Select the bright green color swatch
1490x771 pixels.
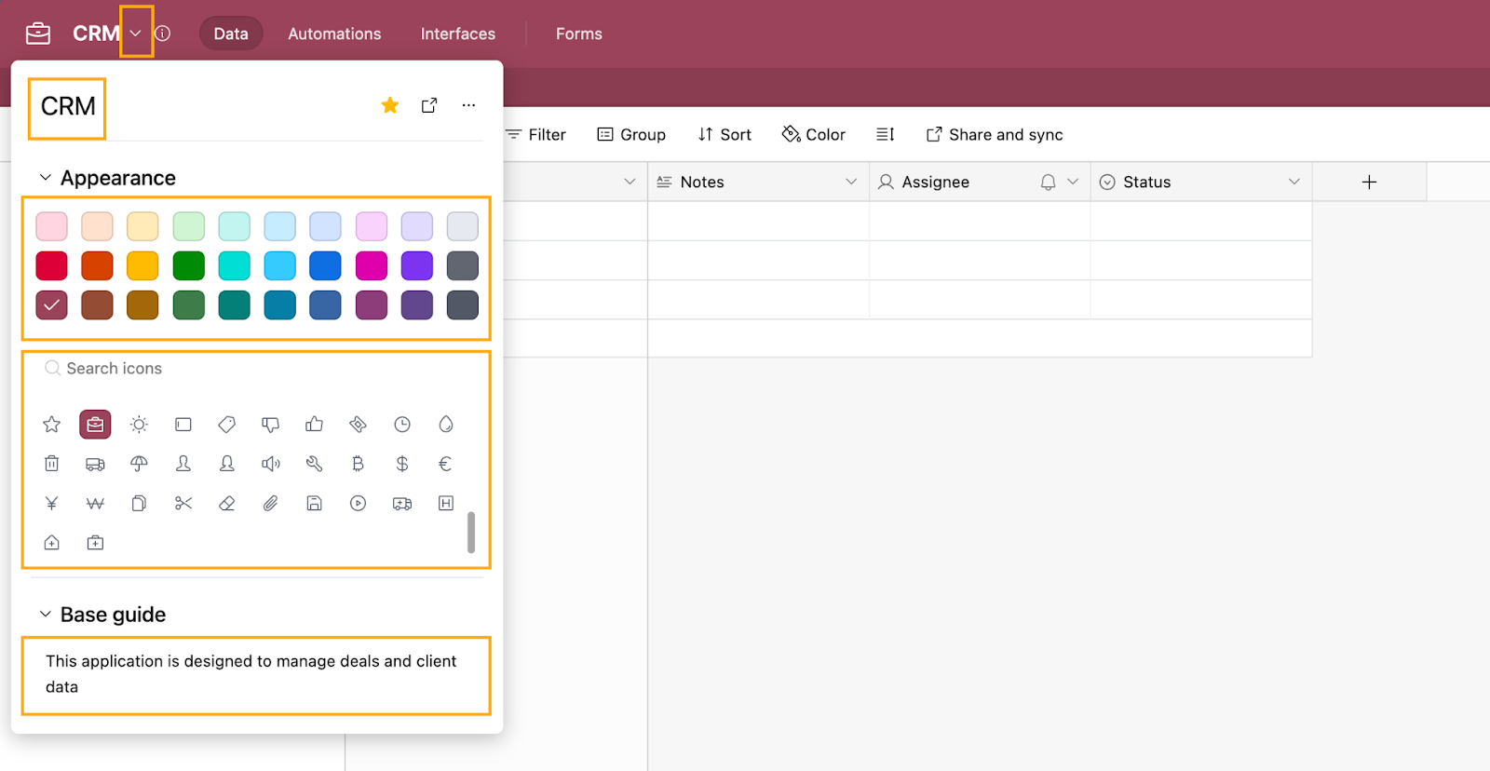(189, 266)
